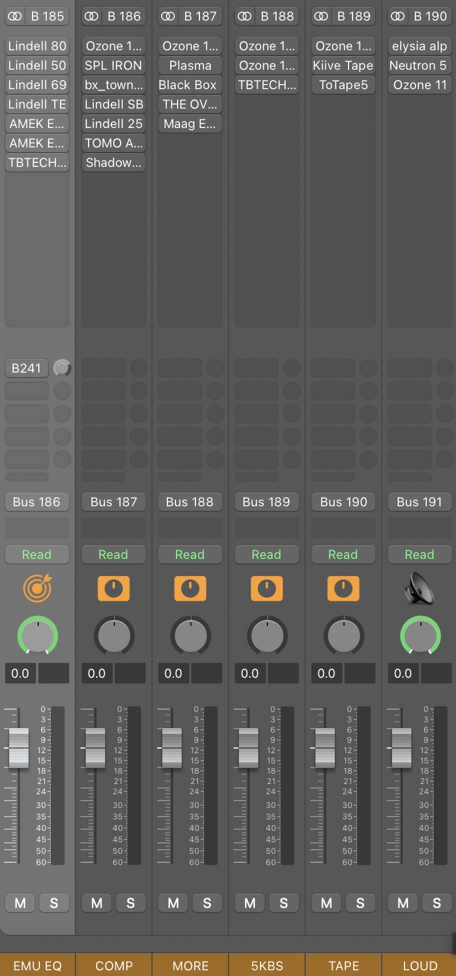Select the LOUD strip name label

coord(420,965)
